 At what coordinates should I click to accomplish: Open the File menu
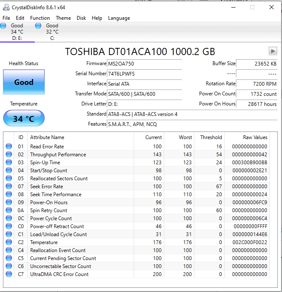pyautogui.click(x=6, y=18)
